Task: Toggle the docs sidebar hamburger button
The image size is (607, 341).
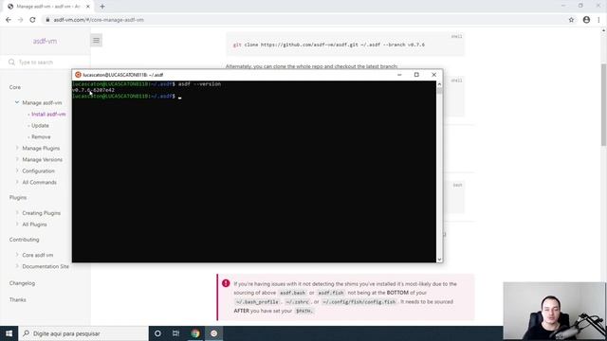Action: [96, 40]
